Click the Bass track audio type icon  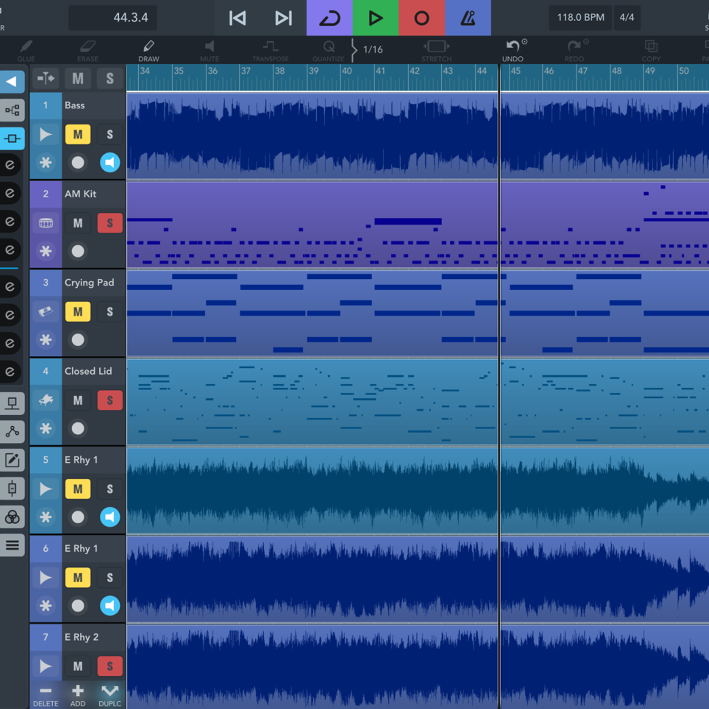[46, 135]
